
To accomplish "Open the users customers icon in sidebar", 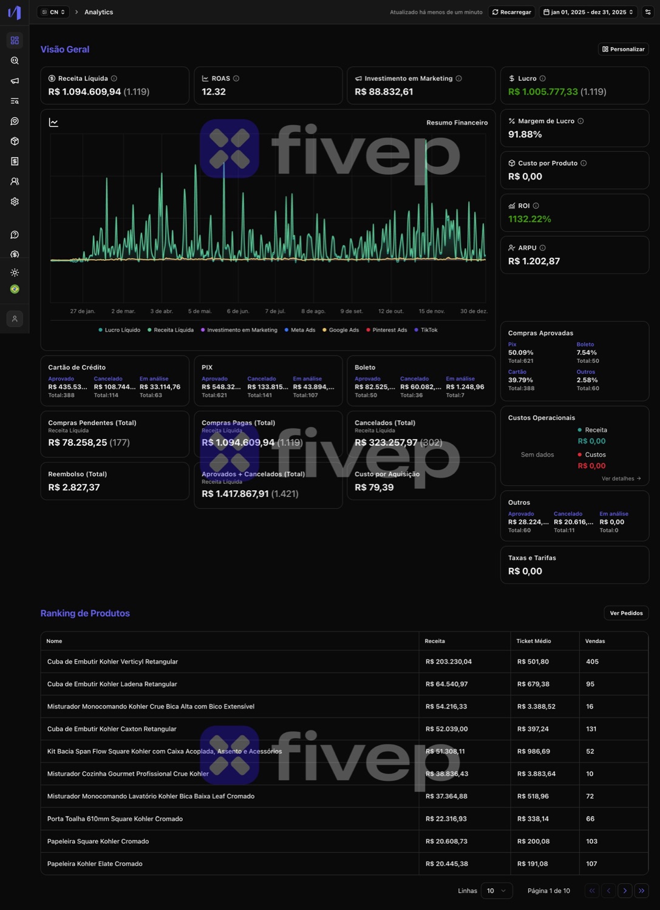I will click(x=15, y=181).
